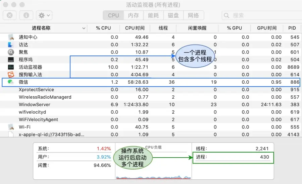
Task: Click the window close button
Action: [x=6, y=5]
